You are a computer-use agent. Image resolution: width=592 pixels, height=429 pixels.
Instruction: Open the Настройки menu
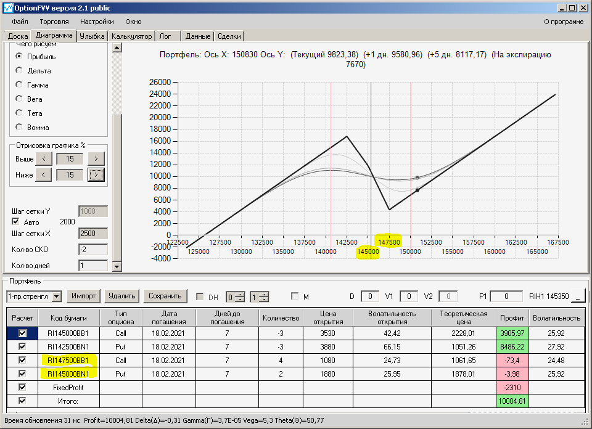coord(97,22)
